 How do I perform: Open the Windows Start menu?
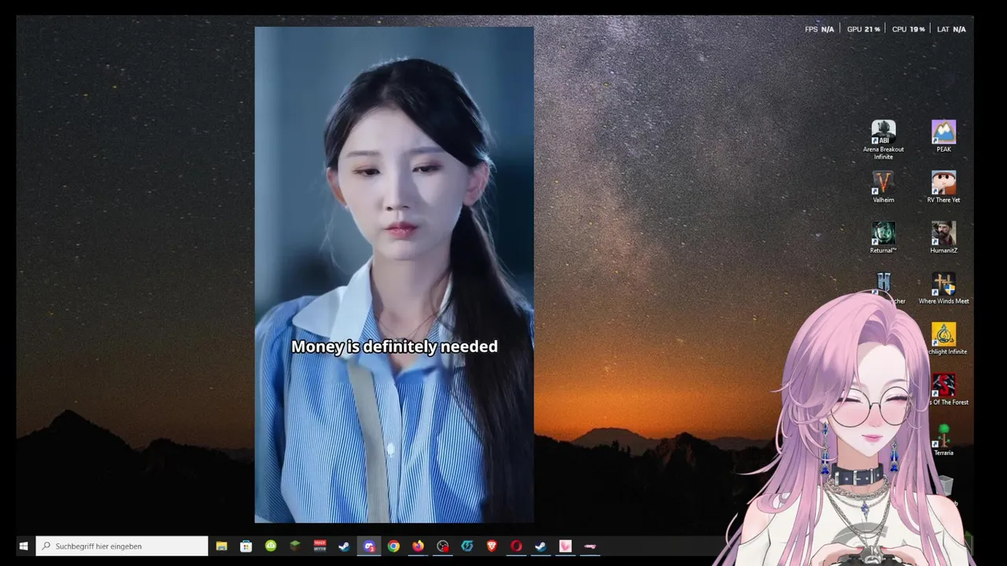pos(24,546)
